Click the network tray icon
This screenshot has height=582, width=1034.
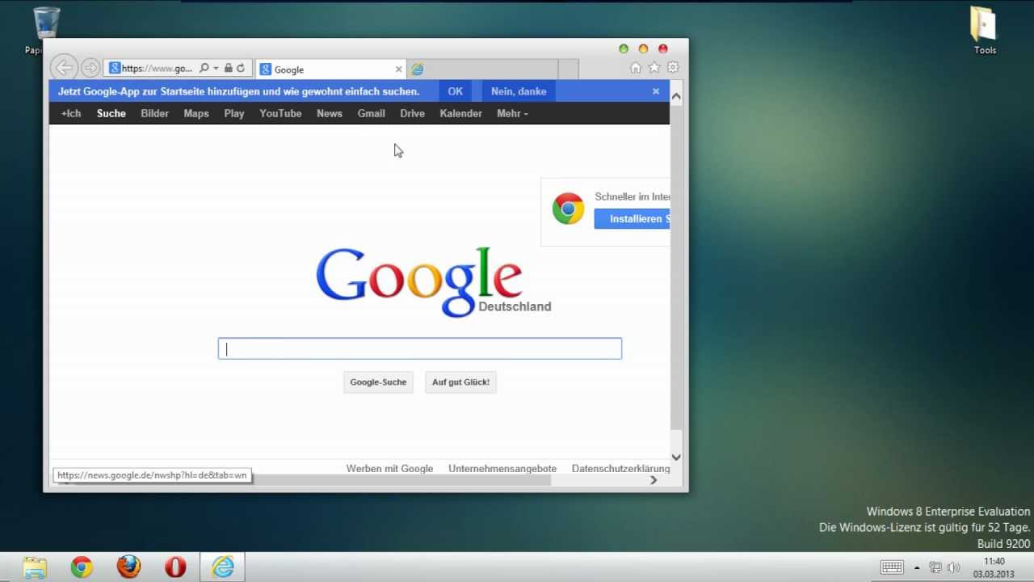tap(935, 567)
